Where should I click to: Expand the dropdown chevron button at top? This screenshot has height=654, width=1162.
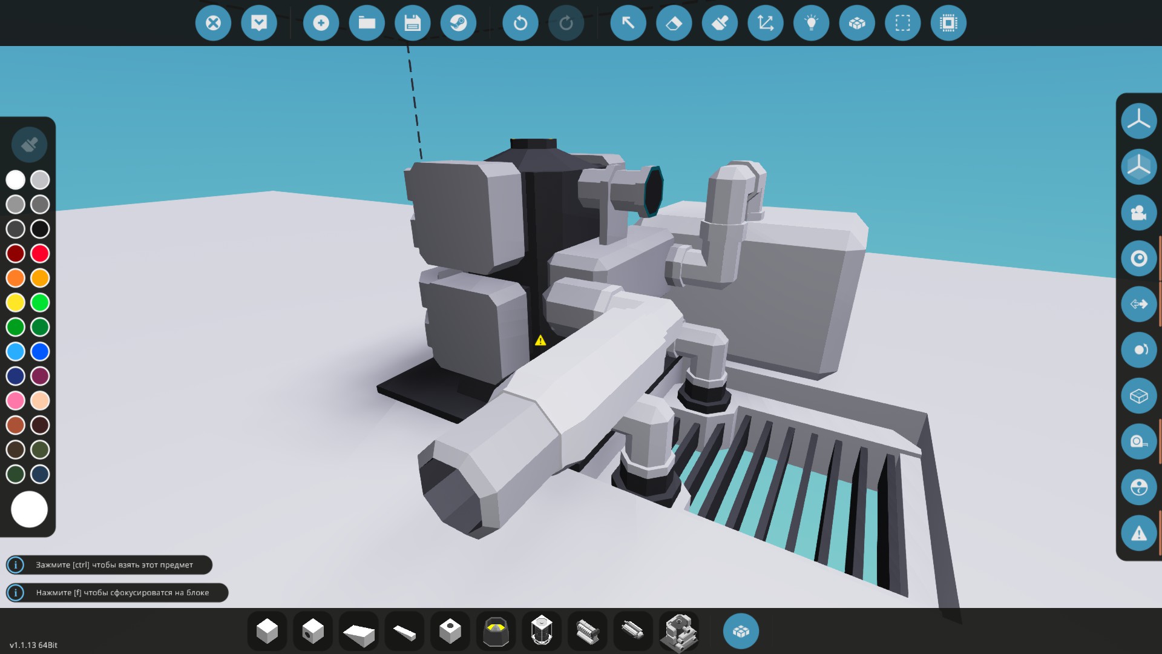click(x=259, y=23)
